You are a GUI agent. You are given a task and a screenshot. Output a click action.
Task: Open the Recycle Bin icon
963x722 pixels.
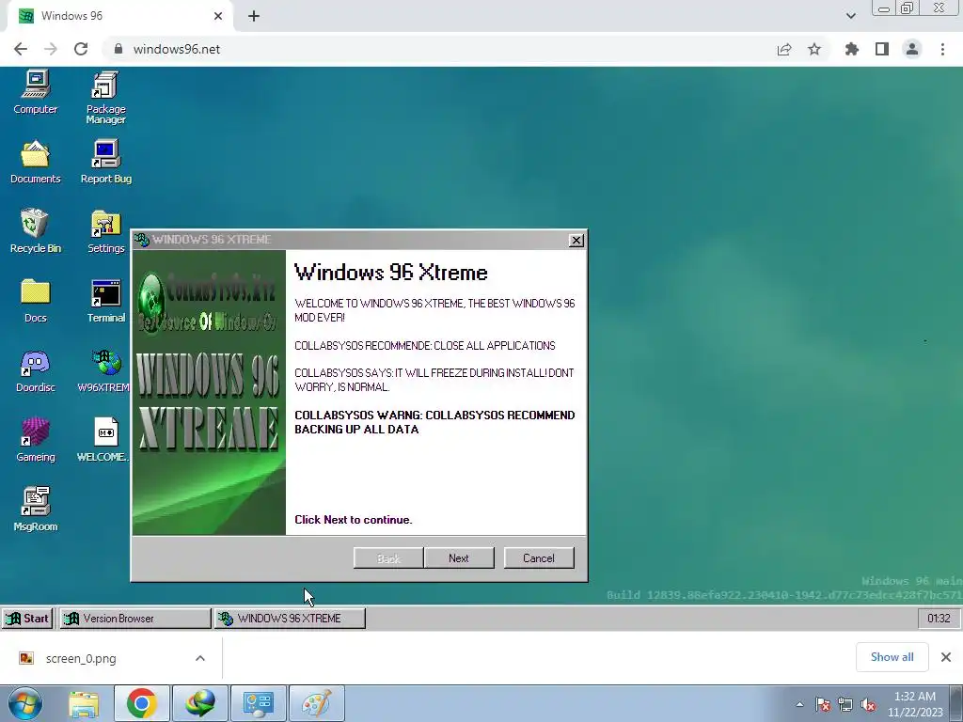coord(36,231)
